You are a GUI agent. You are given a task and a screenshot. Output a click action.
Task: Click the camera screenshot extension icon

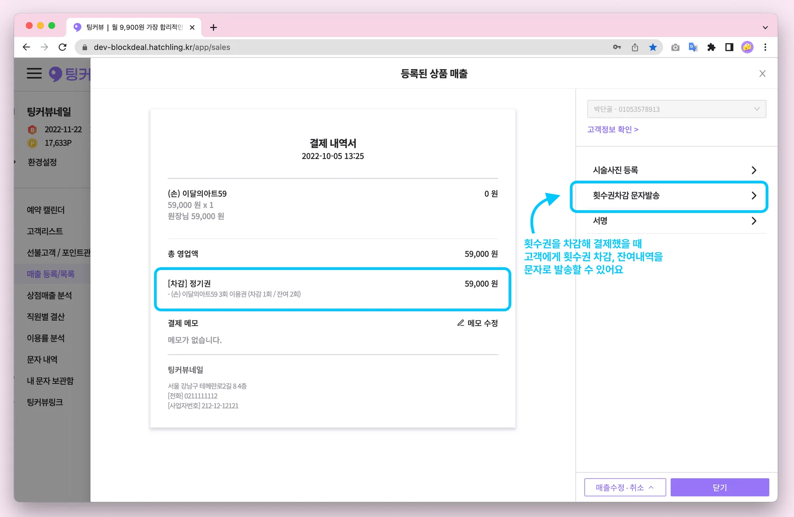(x=675, y=47)
